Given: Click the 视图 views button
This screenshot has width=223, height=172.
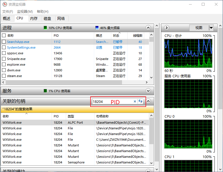Looking at the screenshot, I should (199, 28).
